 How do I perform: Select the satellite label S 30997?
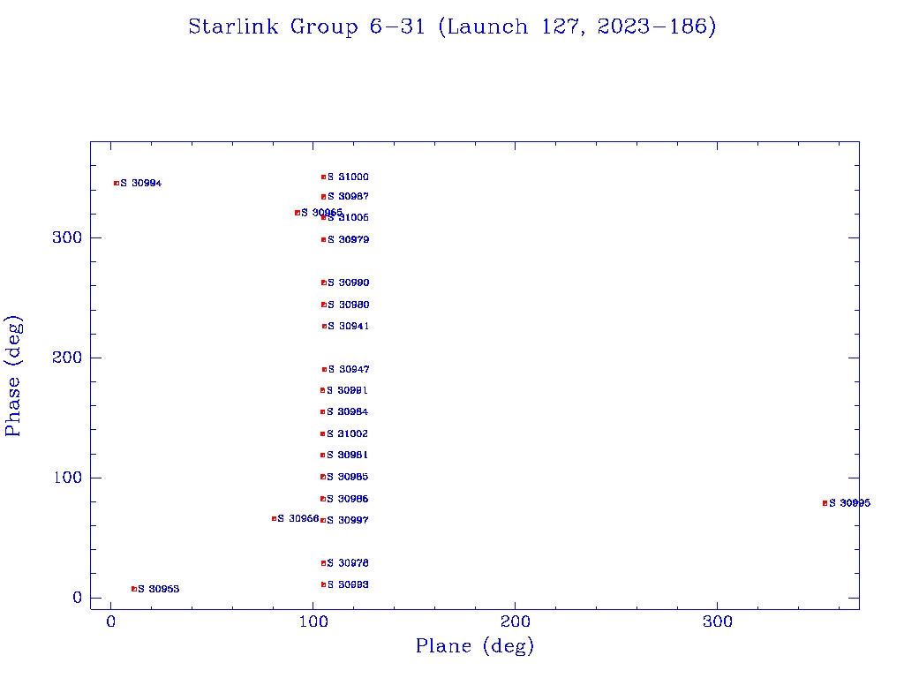[348, 520]
